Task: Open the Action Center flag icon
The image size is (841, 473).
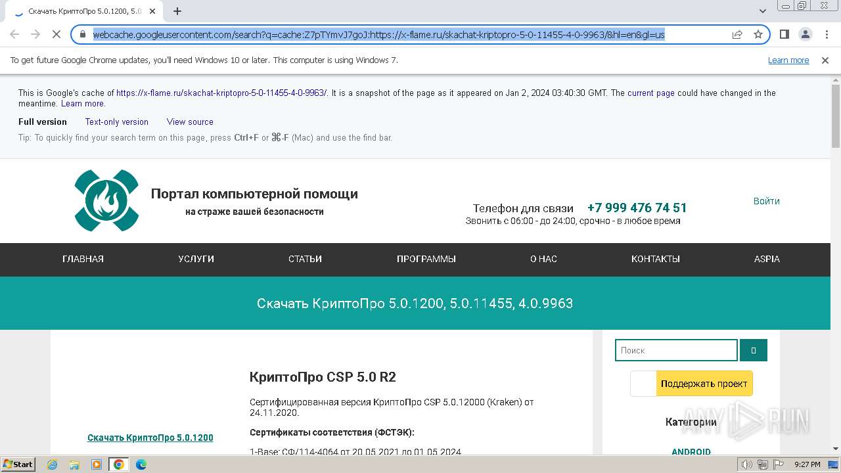Action: click(778, 464)
